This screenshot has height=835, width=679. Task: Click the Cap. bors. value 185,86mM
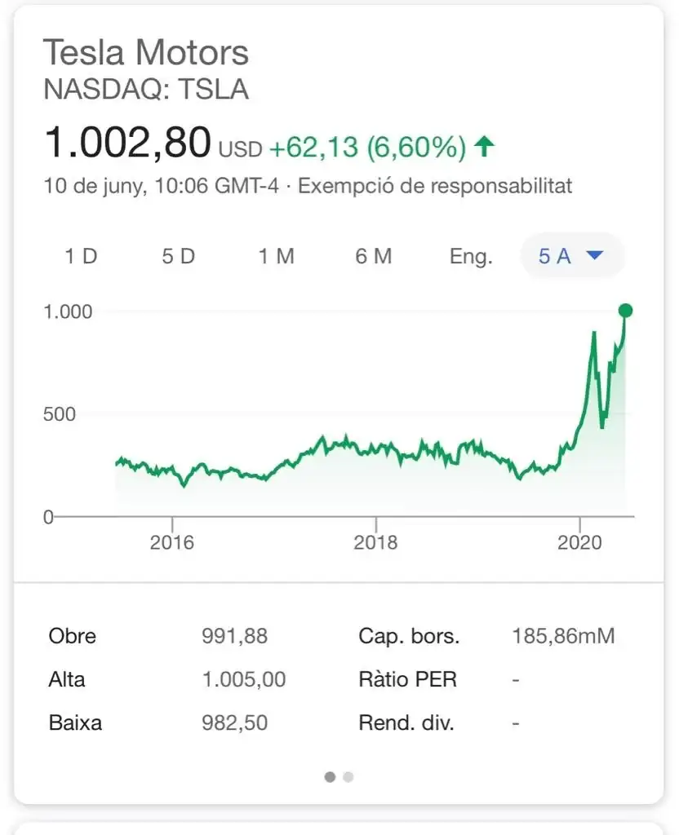pyautogui.click(x=563, y=636)
